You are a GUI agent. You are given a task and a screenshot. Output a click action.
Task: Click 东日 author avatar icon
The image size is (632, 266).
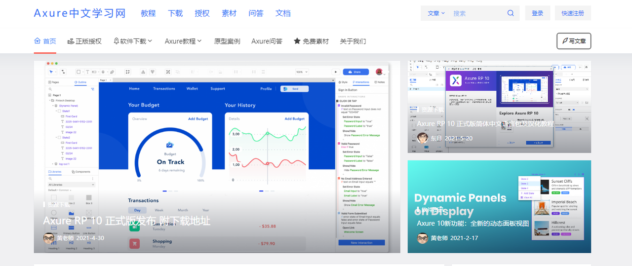coord(422,138)
